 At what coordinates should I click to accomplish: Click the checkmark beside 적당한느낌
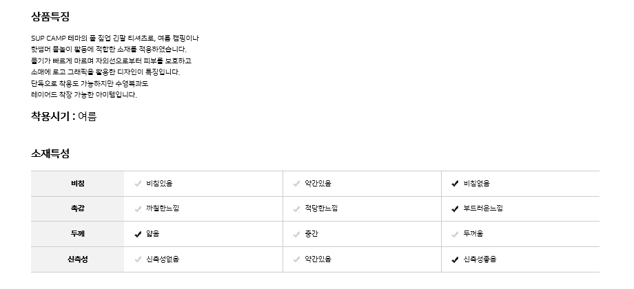[296, 208]
